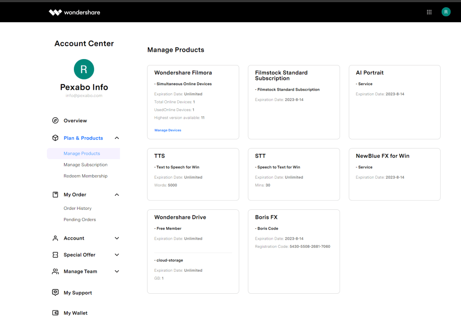Click 'Free Member' text in Drive card

[169, 228]
